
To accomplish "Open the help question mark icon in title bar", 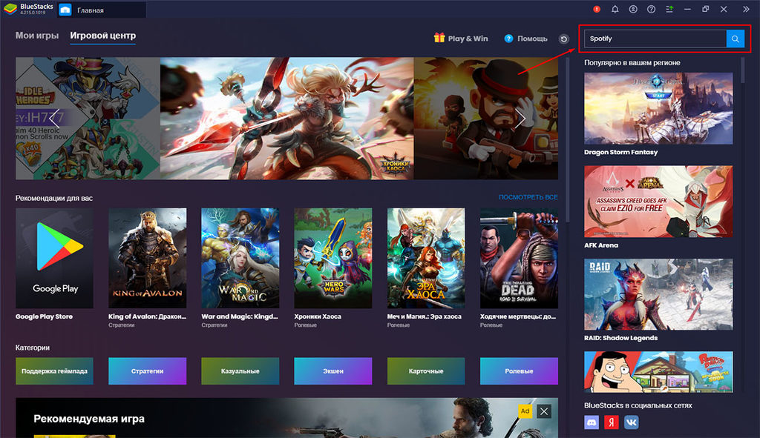I will click(652, 9).
